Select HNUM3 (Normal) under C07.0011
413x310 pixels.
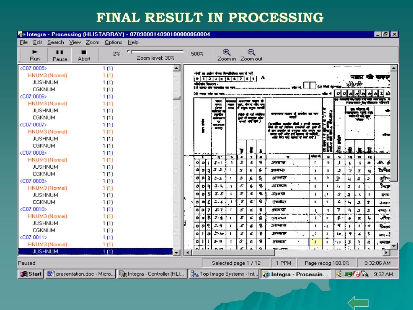tap(48, 245)
